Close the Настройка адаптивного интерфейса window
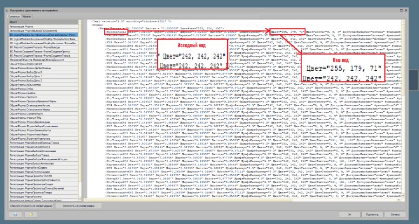Screen dimensions: 419x224 pos(406,10)
